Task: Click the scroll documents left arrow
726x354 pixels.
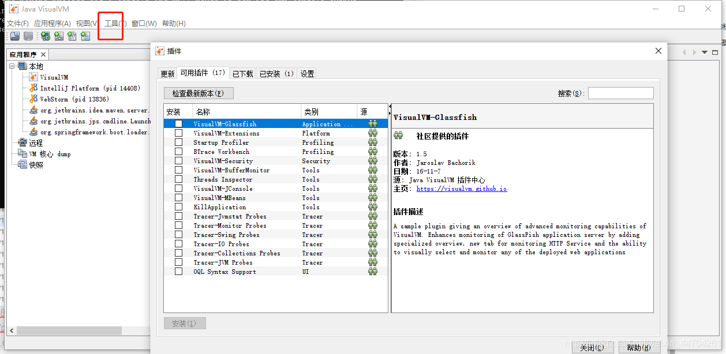Action: (684, 52)
